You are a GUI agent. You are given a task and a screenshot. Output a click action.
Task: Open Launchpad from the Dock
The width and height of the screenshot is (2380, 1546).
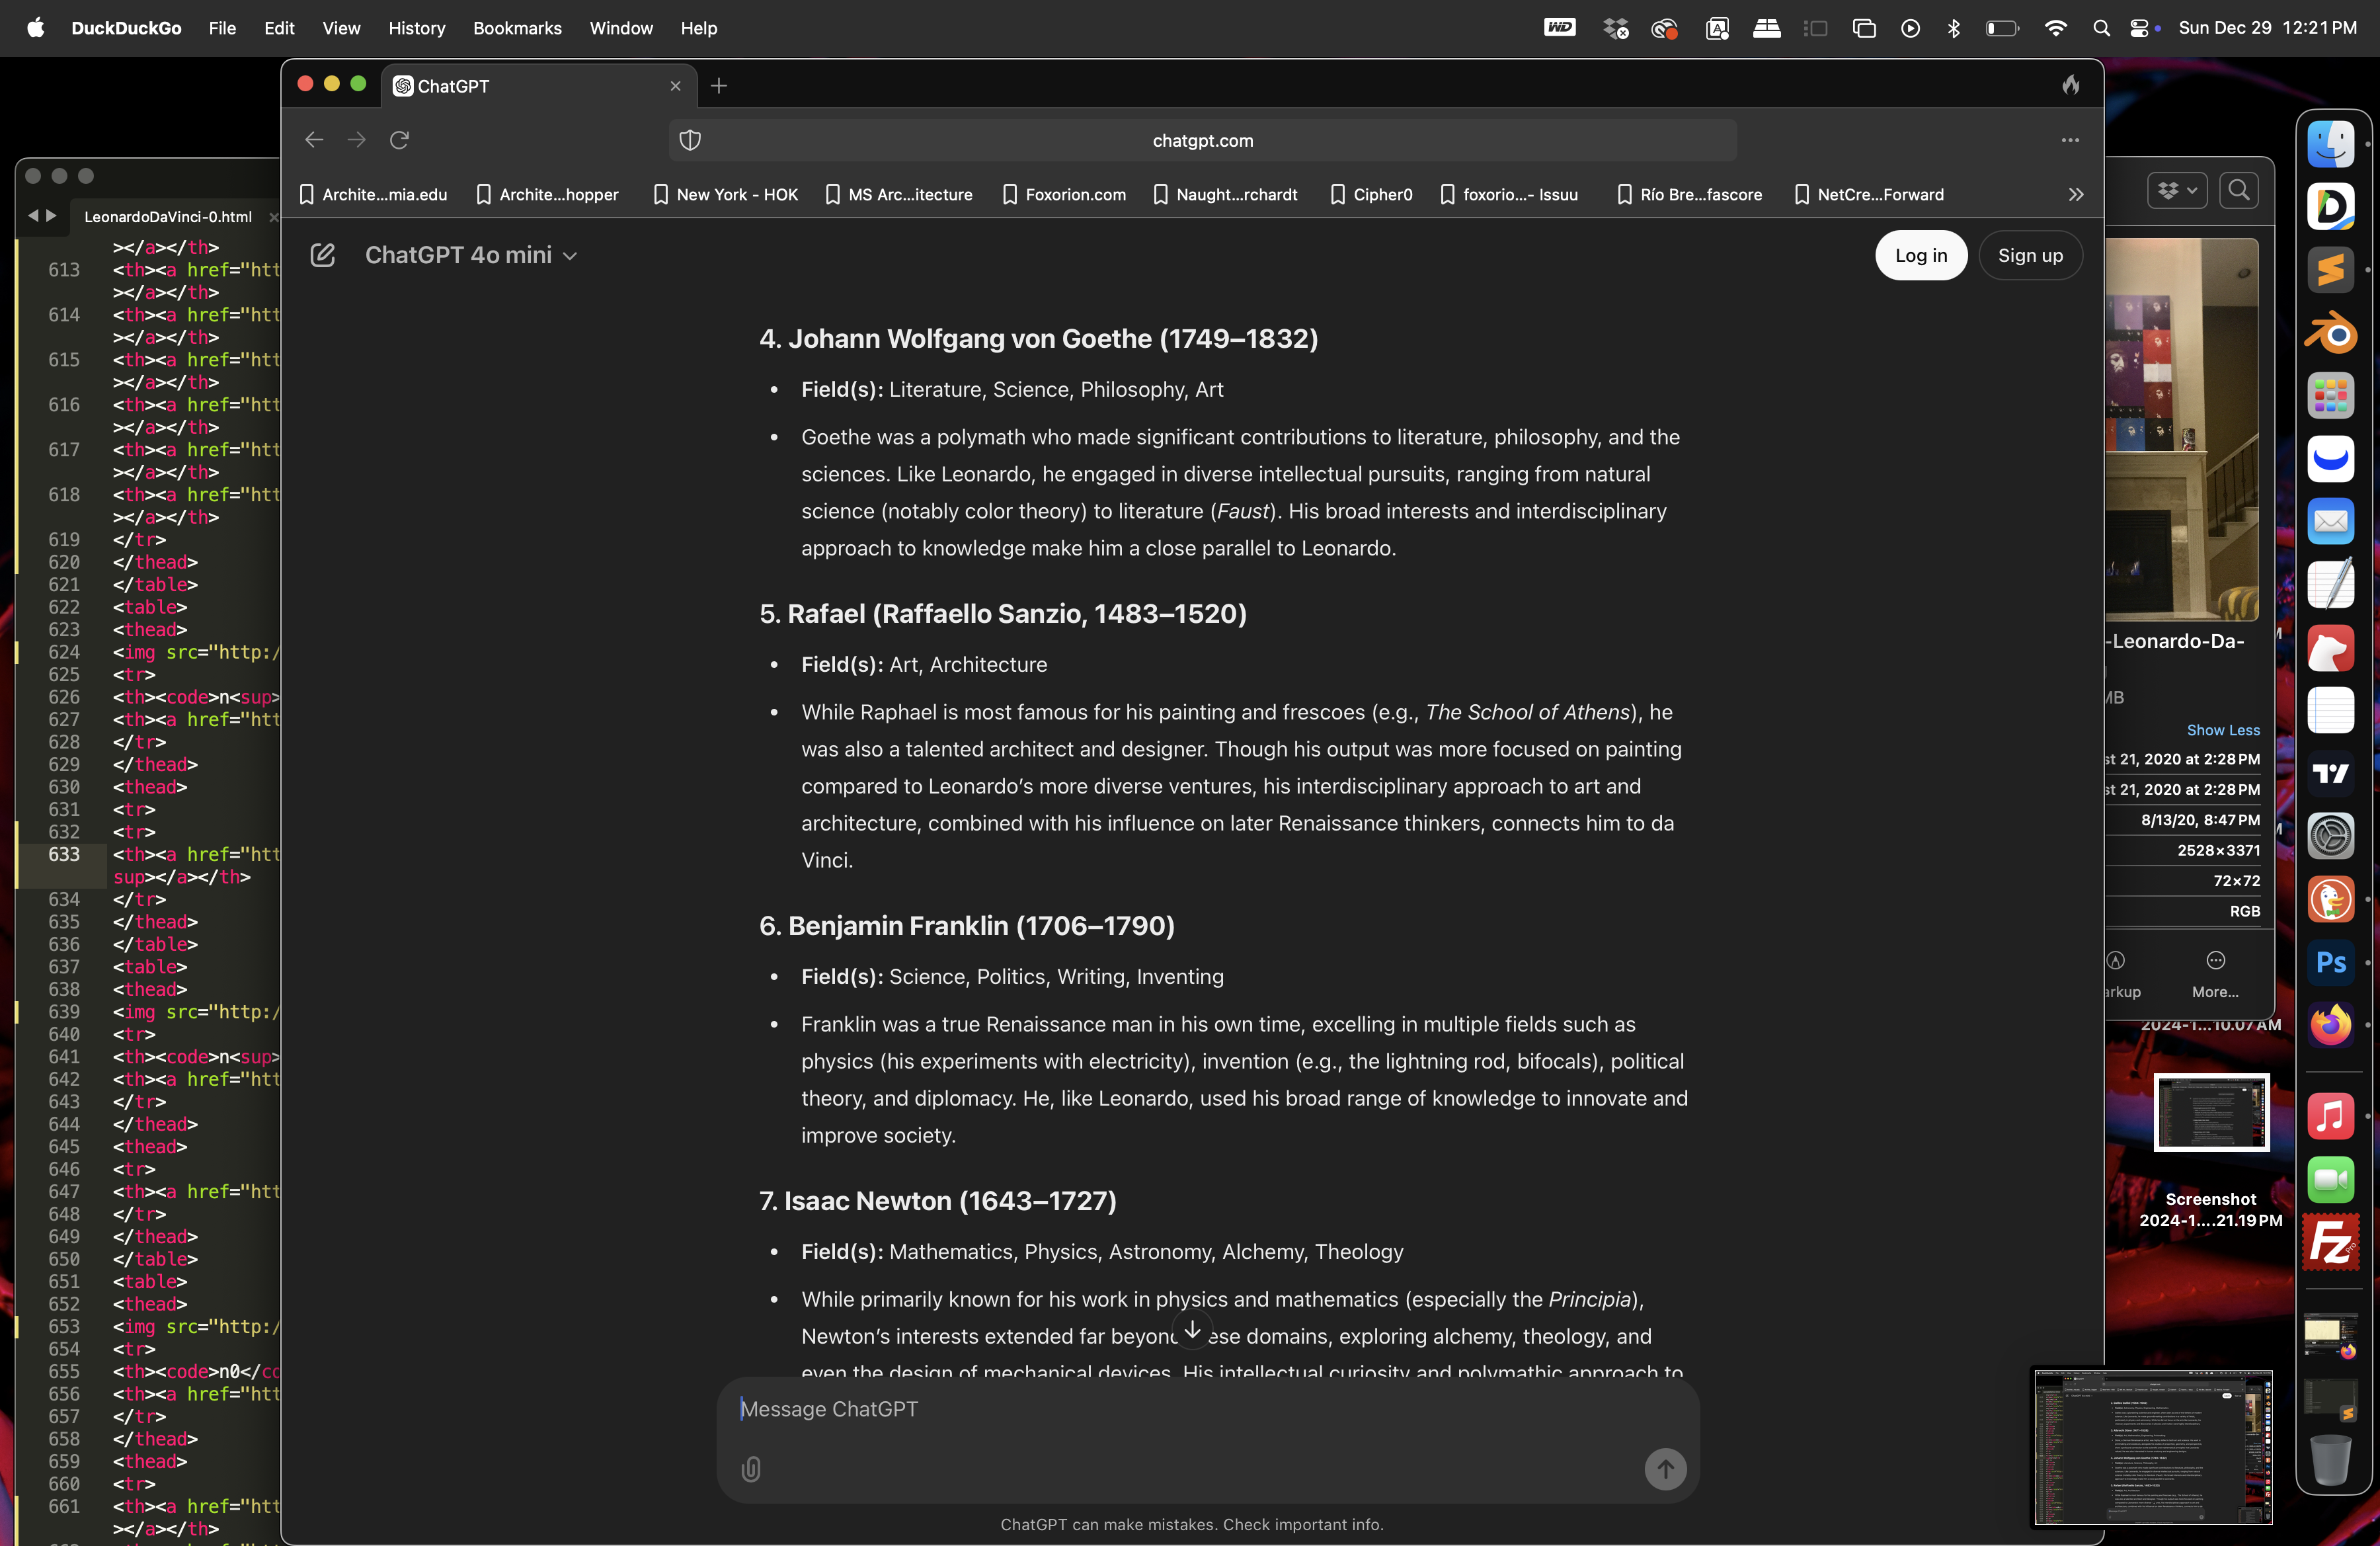click(x=2331, y=396)
